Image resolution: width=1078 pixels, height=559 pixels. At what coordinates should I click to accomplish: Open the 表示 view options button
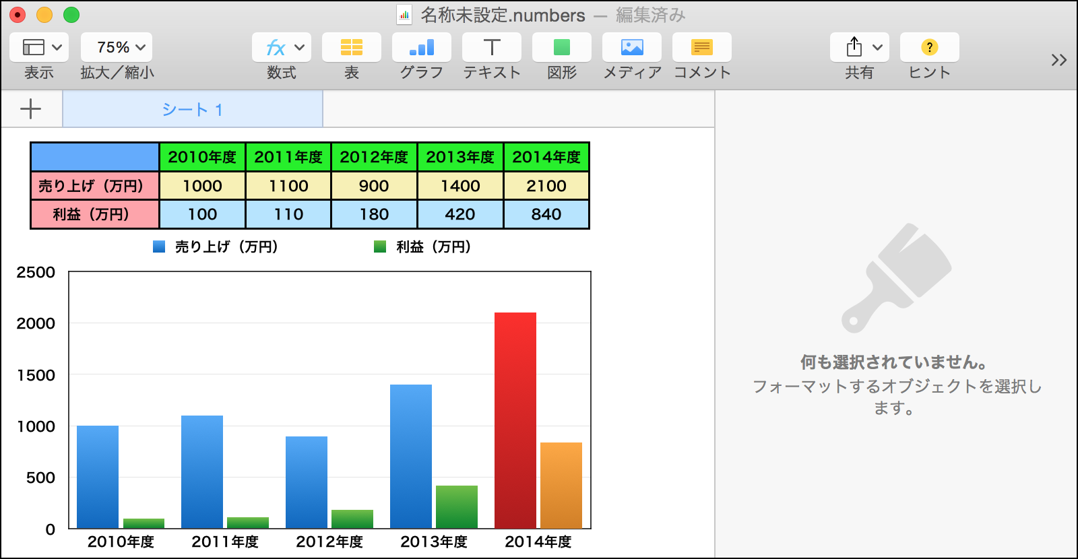(x=39, y=47)
